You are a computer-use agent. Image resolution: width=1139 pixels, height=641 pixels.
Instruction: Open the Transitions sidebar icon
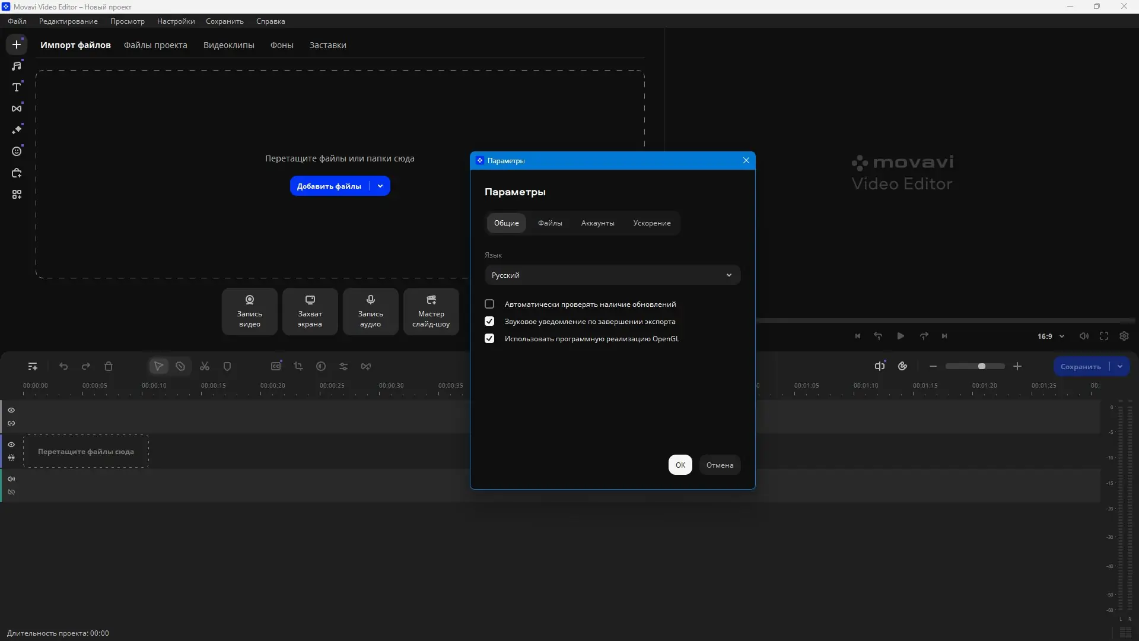[x=17, y=109]
